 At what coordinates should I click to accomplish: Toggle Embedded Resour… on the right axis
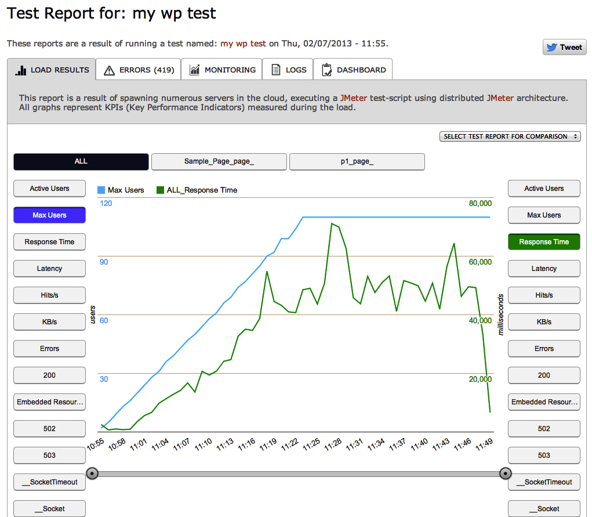(x=544, y=402)
